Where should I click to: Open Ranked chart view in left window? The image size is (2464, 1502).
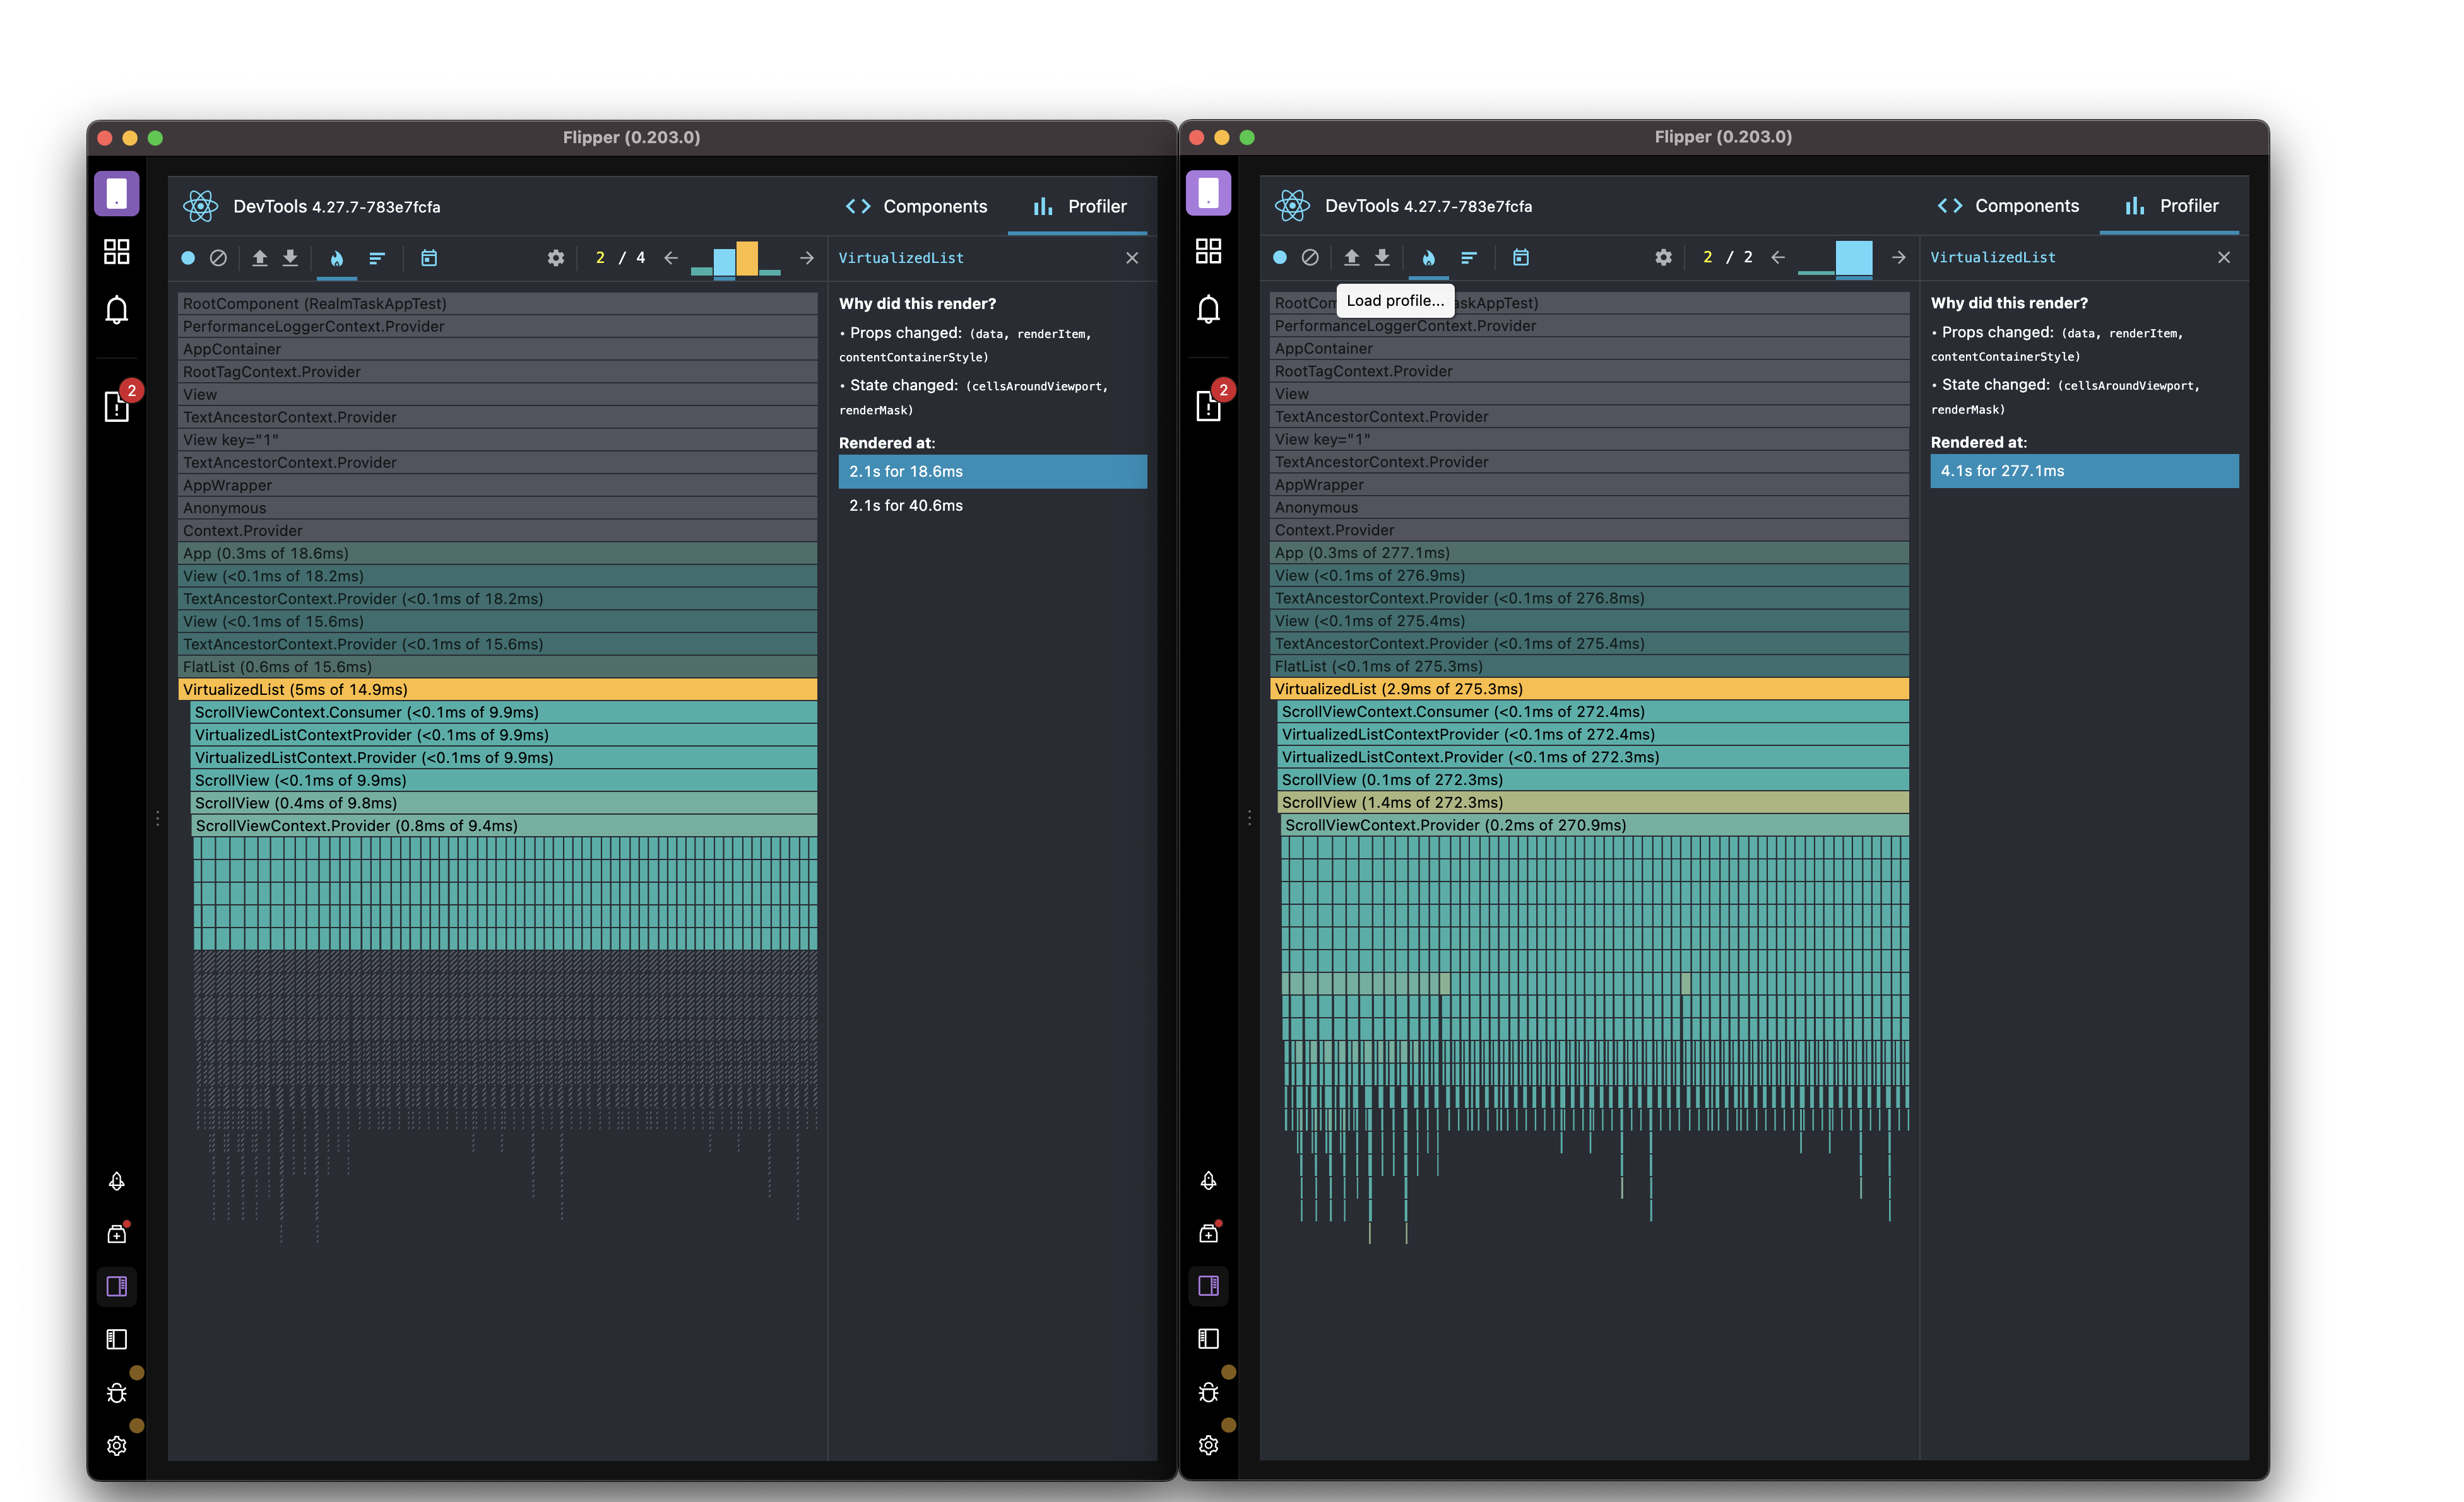click(377, 258)
